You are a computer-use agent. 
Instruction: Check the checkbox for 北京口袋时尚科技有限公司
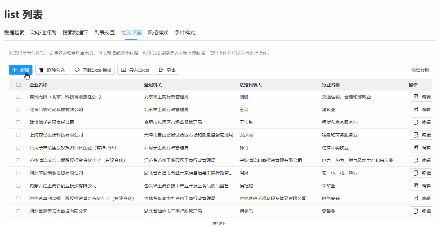18,109
